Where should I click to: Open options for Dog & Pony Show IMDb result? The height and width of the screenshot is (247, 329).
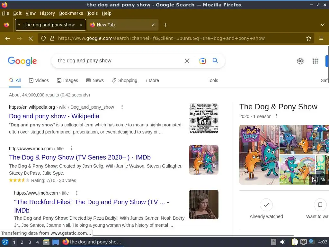(x=72, y=148)
